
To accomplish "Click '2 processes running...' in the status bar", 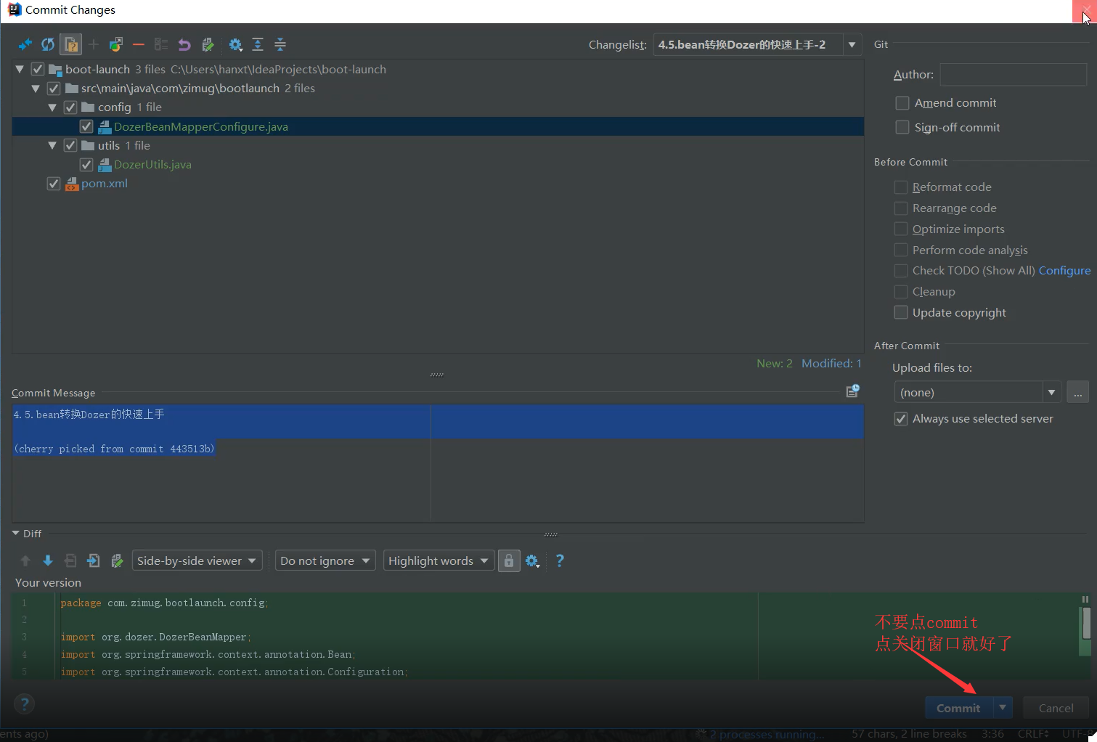I will 767,734.
